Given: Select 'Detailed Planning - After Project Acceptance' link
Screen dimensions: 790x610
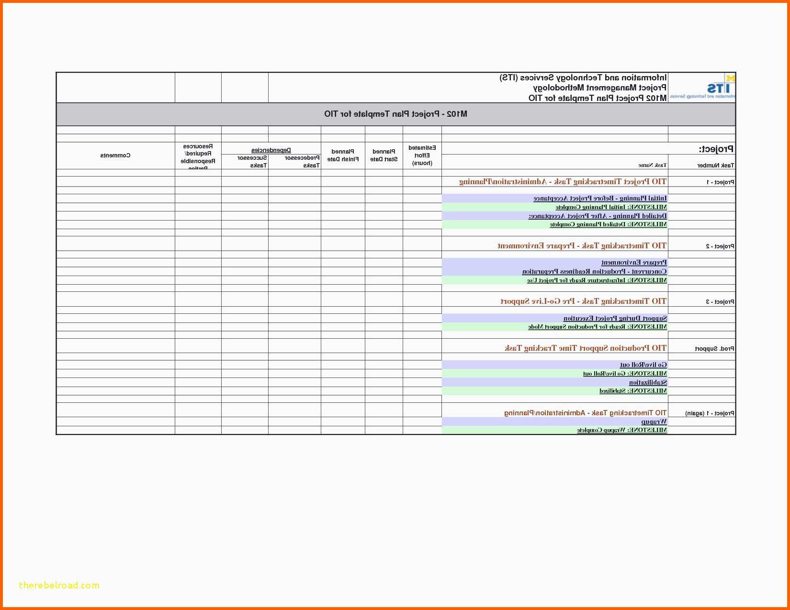Looking at the screenshot, I should [598, 216].
